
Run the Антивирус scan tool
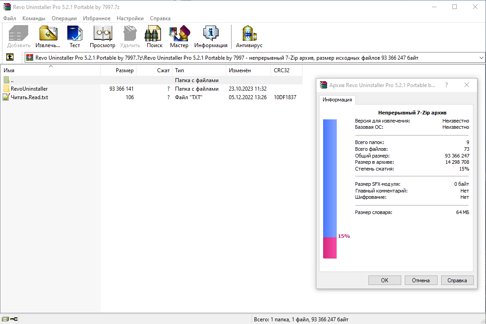[249, 37]
